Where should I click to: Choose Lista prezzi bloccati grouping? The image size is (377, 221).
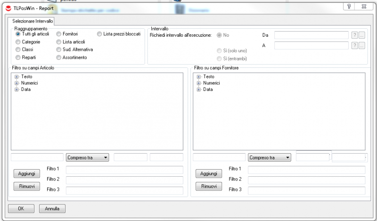pyautogui.click(x=99, y=34)
